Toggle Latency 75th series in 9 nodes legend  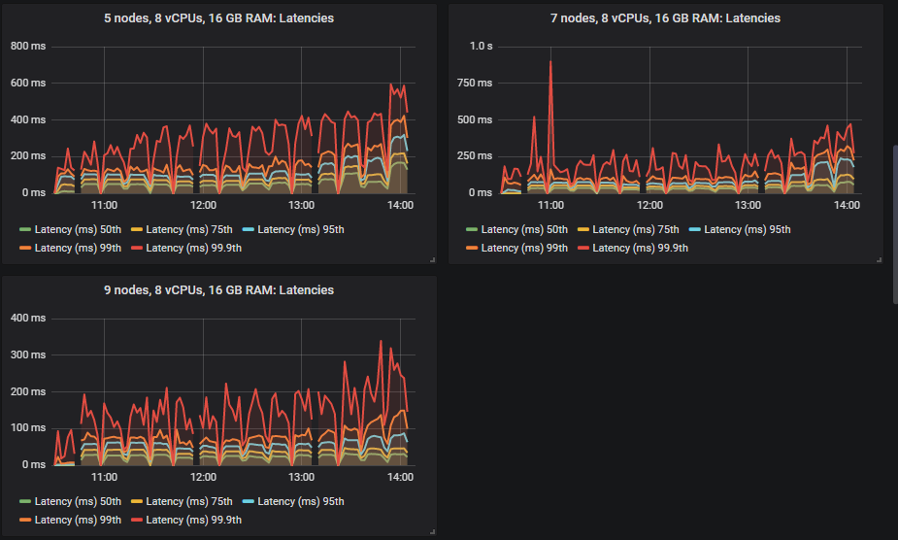click(x=189, y=501)
